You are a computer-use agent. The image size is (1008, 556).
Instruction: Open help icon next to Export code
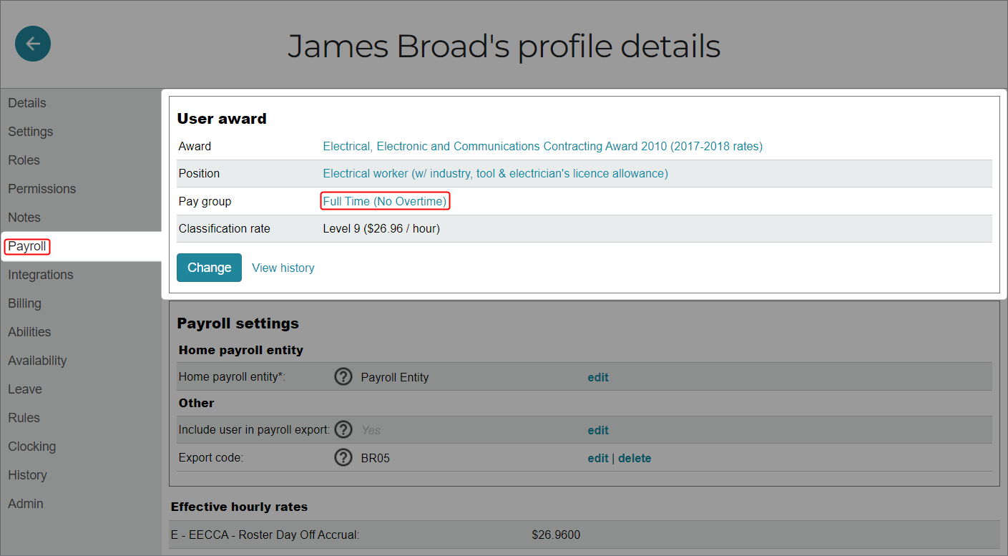click(x=343, y=457)
